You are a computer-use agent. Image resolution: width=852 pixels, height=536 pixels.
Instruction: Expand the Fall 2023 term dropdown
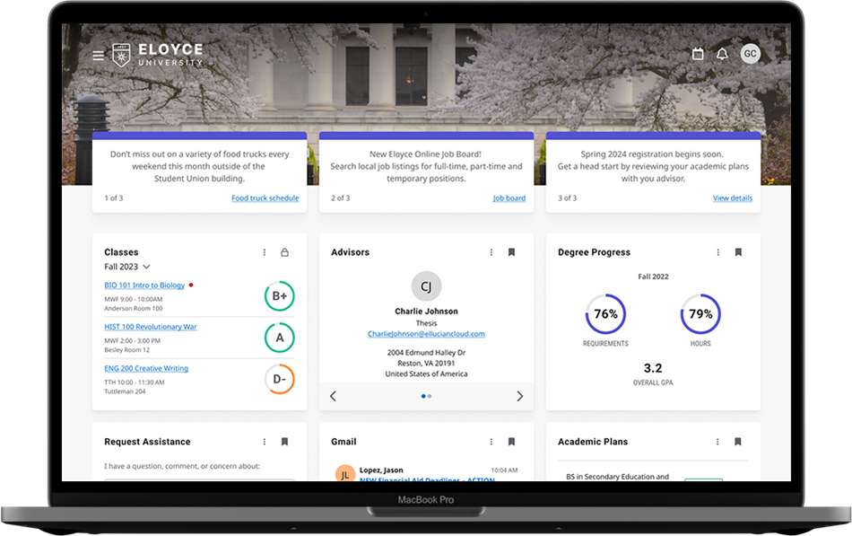126,267
